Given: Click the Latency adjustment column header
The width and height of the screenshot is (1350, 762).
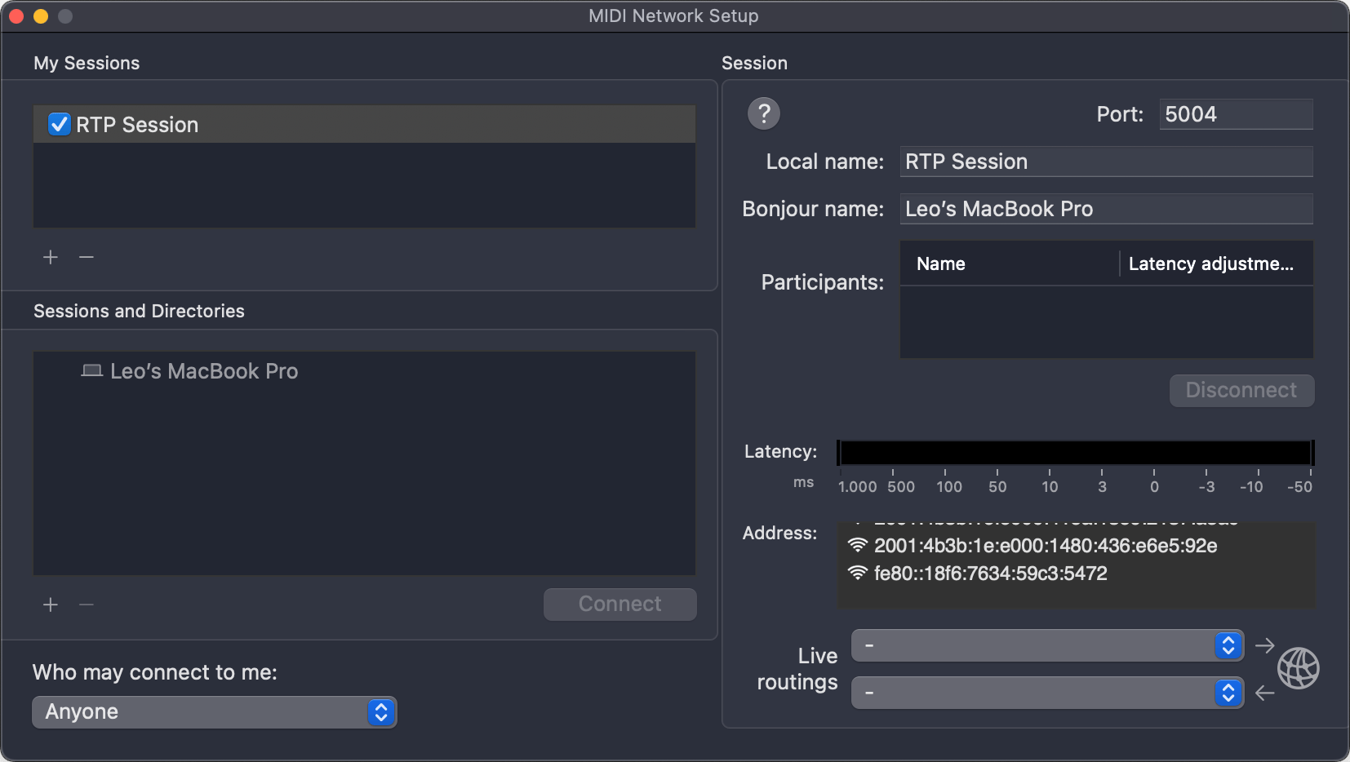Looking at the screenshot, I should [1216, 264].
